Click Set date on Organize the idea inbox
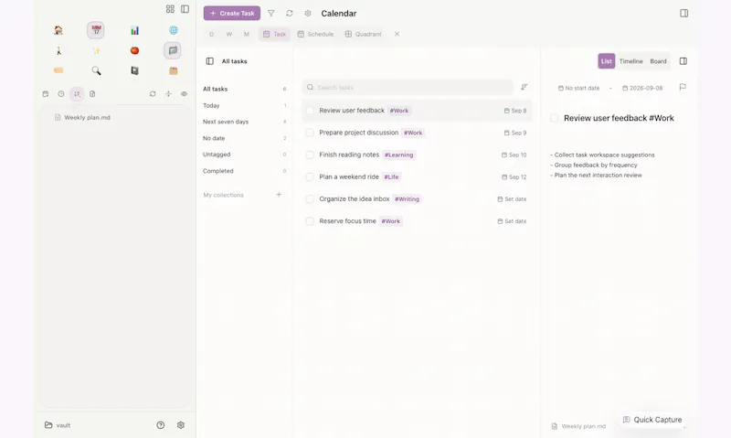731x438 pixels. [512, 199]
